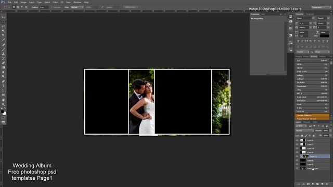The image size is (333, 187).
Task: Toggle the Anti-alias checkbox
Action: [x=52, y=7]
